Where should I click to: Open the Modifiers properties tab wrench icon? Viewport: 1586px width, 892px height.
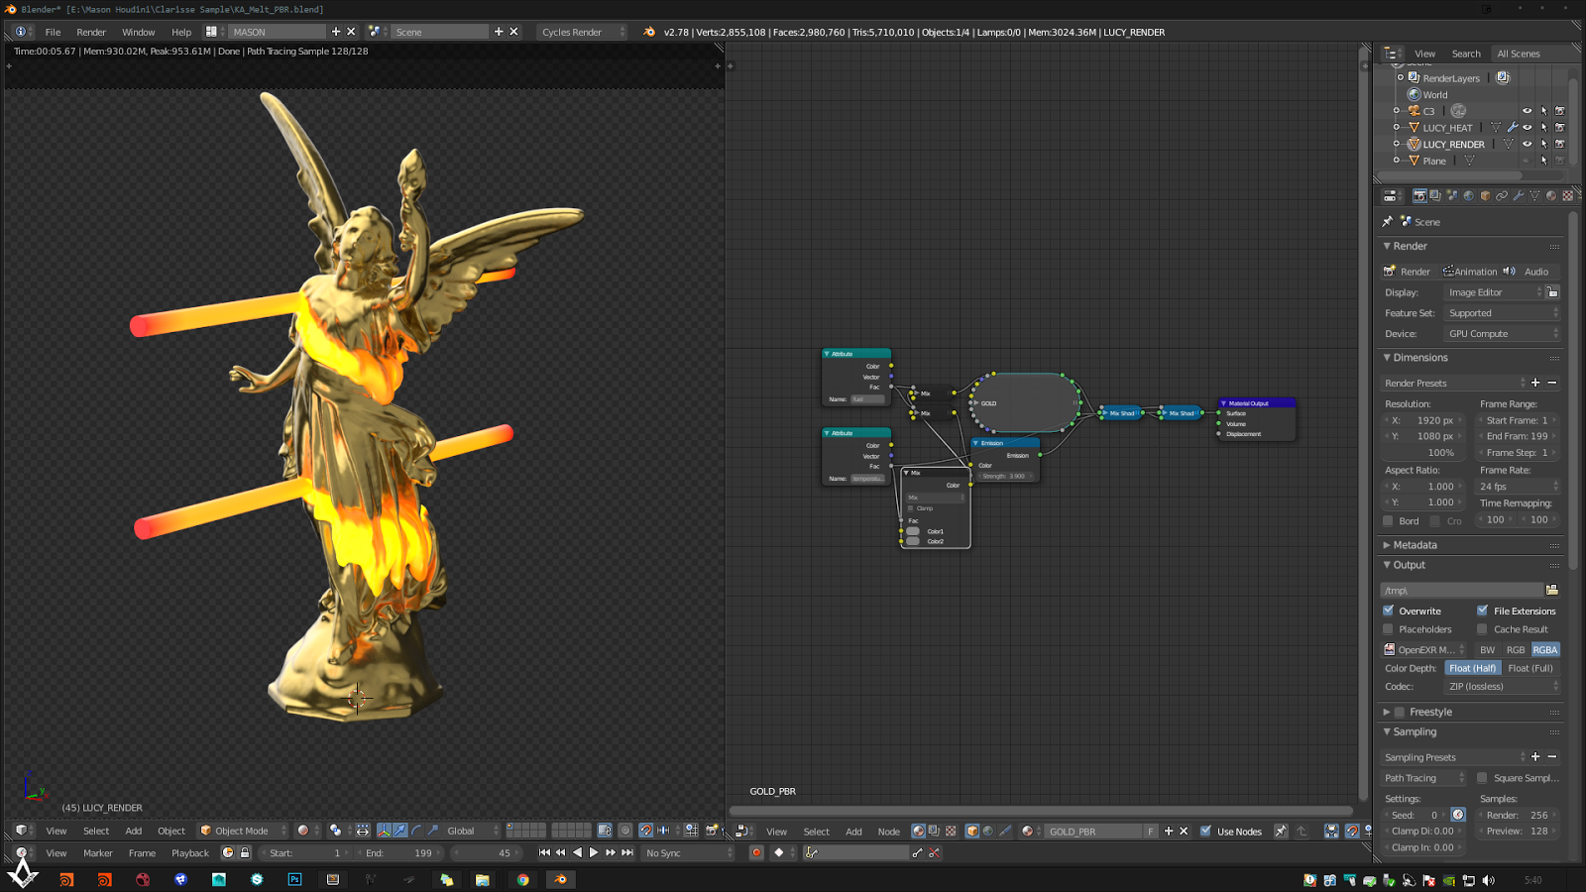tap(1518, 196)
